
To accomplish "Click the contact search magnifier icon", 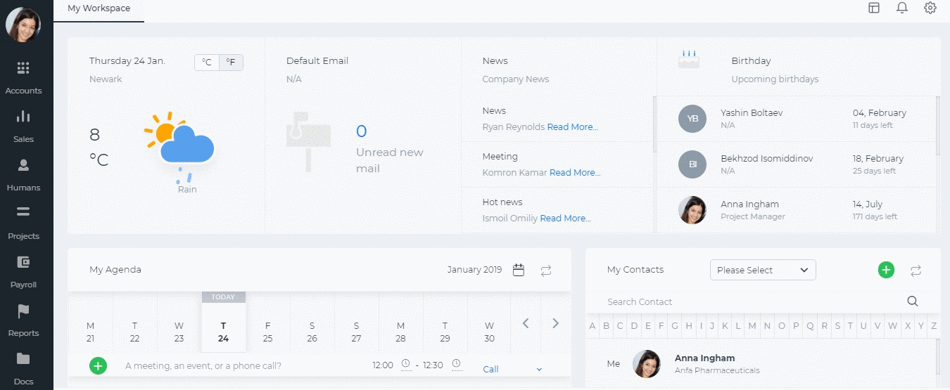I will point(913,301).
